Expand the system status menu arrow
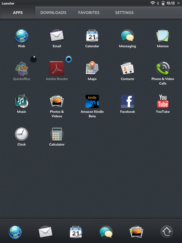The height and width of the screenshot is (243, 182). tap(178, 3)
